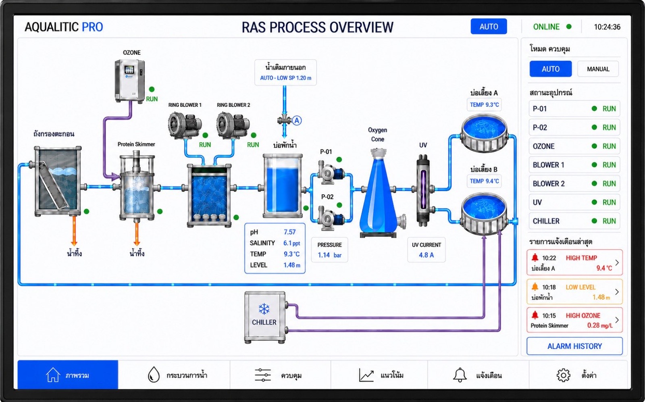Screen dimensions: 645x402
Task: Open the ภาพรวม overview tab
Action: (68, 375)
